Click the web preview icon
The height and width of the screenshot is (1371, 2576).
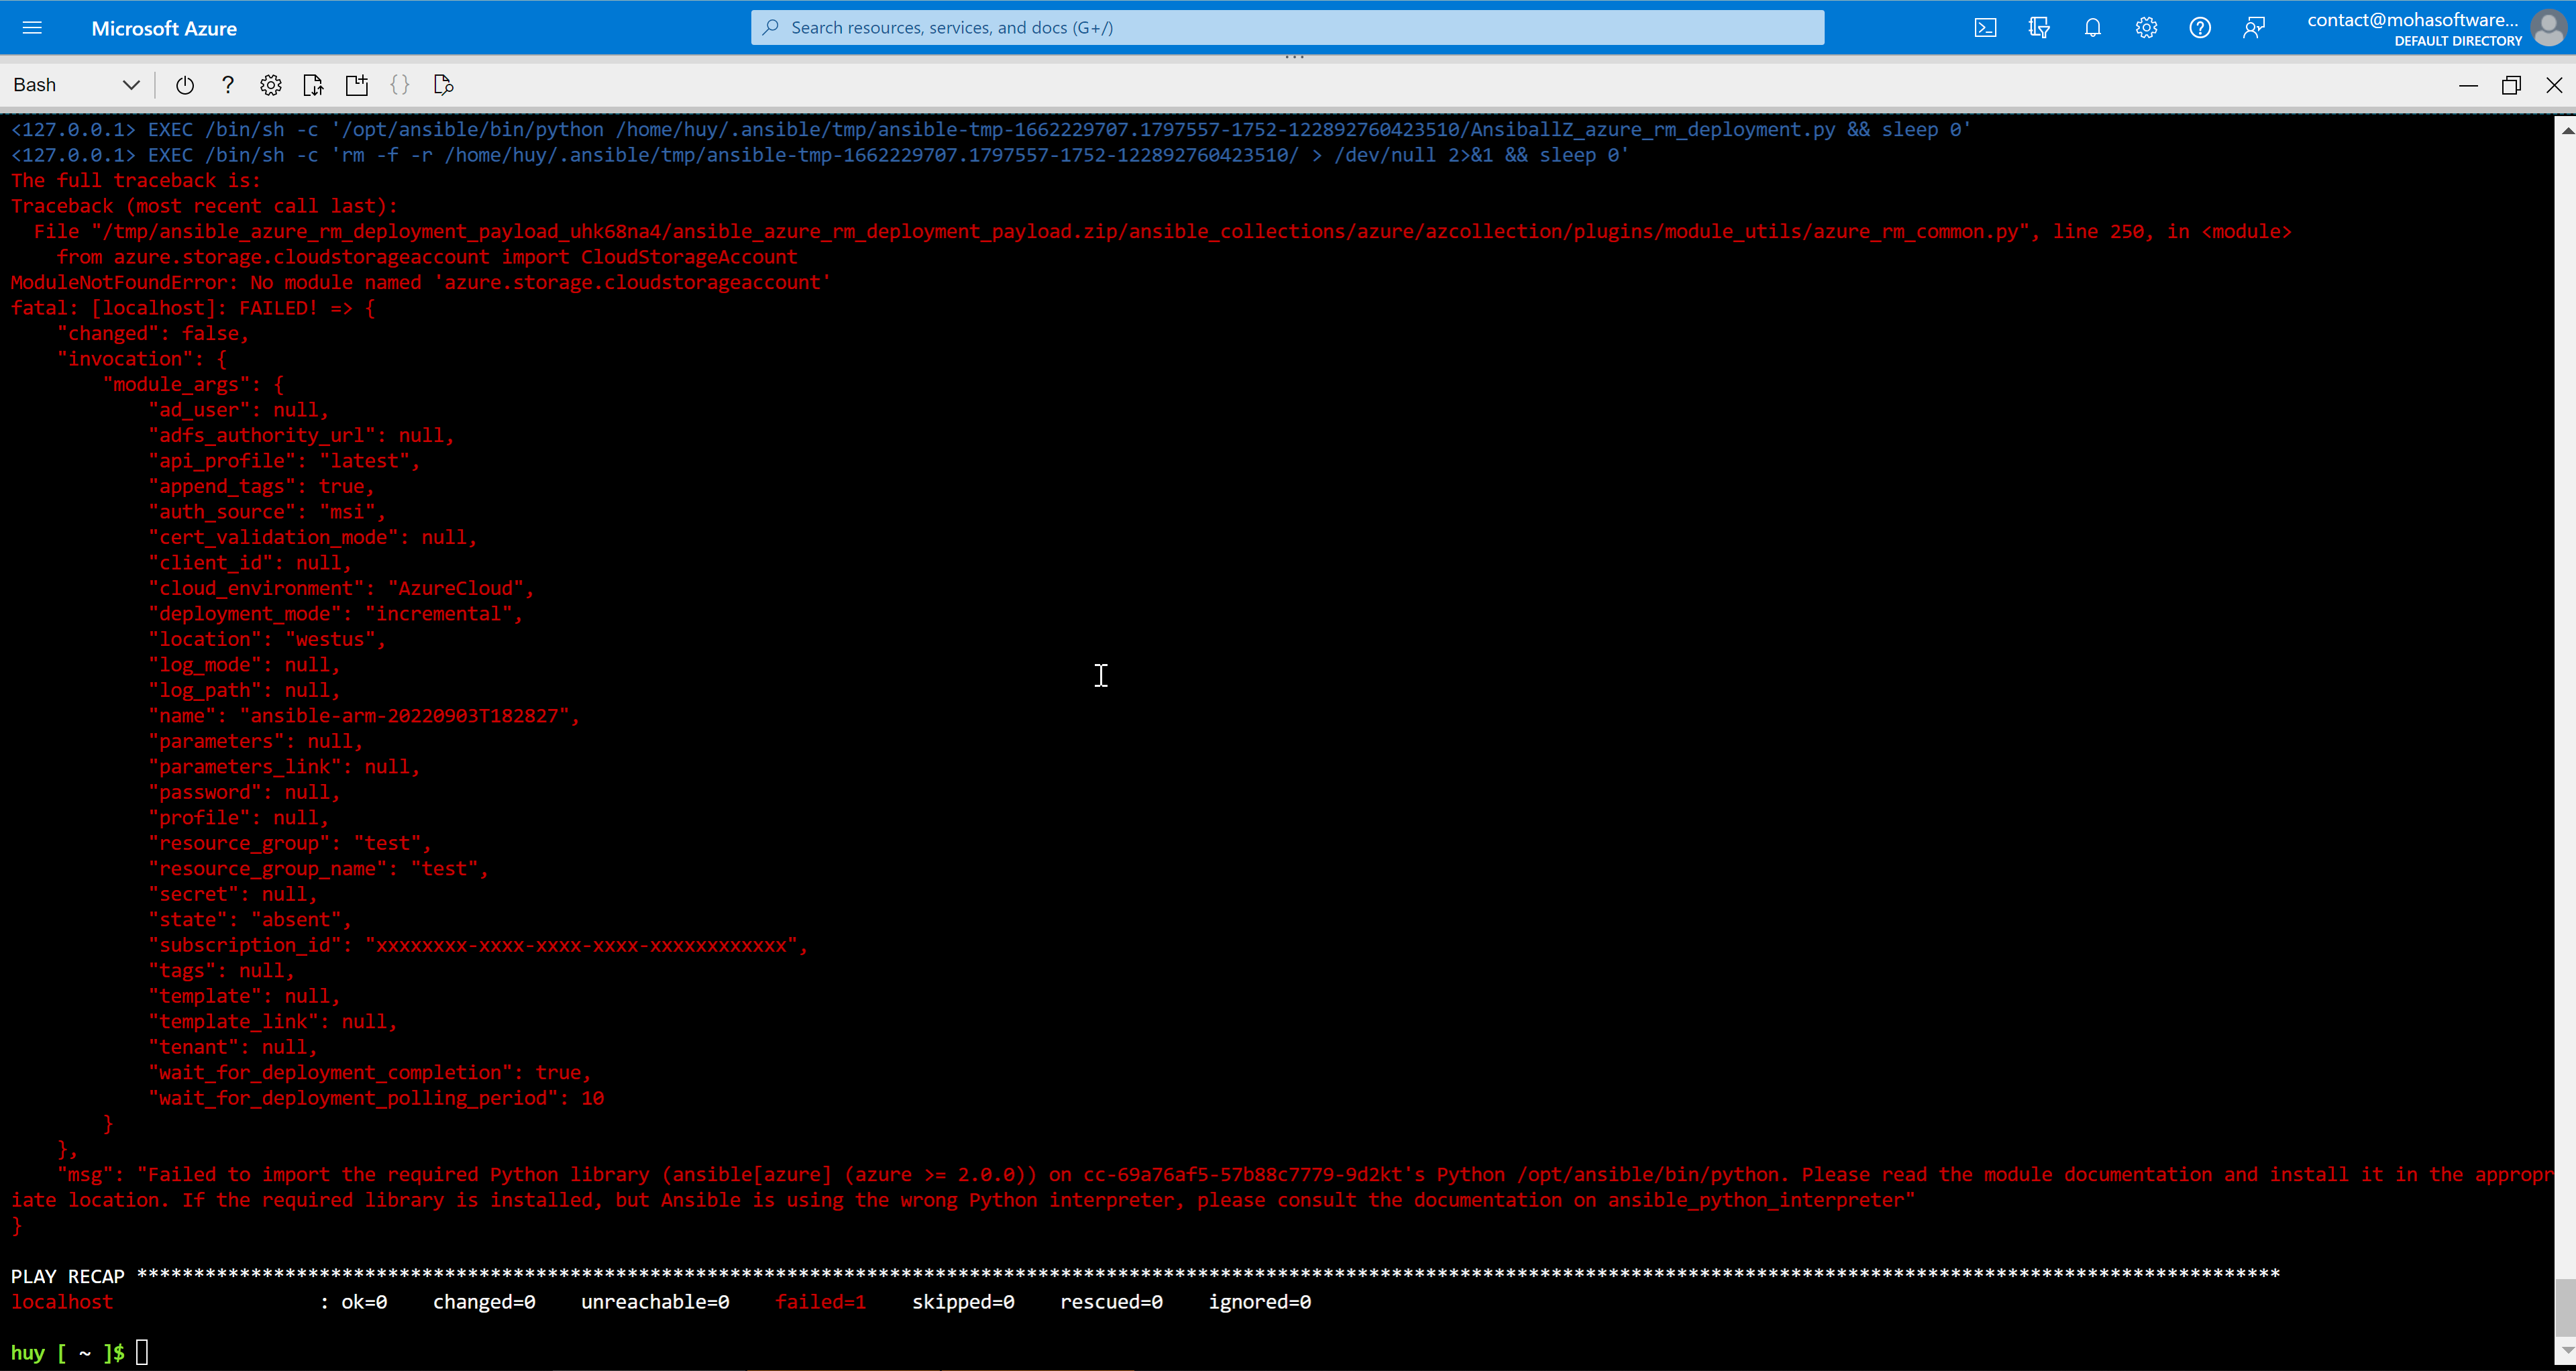(444, 85)
